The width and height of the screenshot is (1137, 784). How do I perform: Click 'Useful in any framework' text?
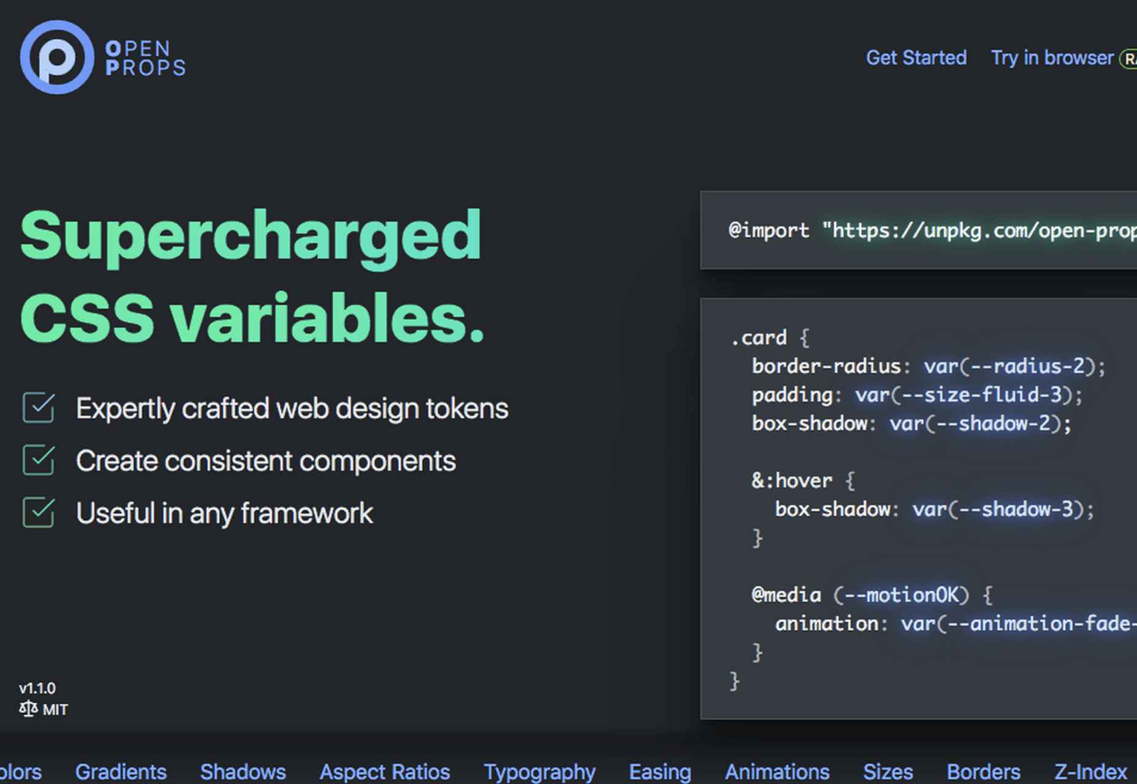tap(224, 513)
